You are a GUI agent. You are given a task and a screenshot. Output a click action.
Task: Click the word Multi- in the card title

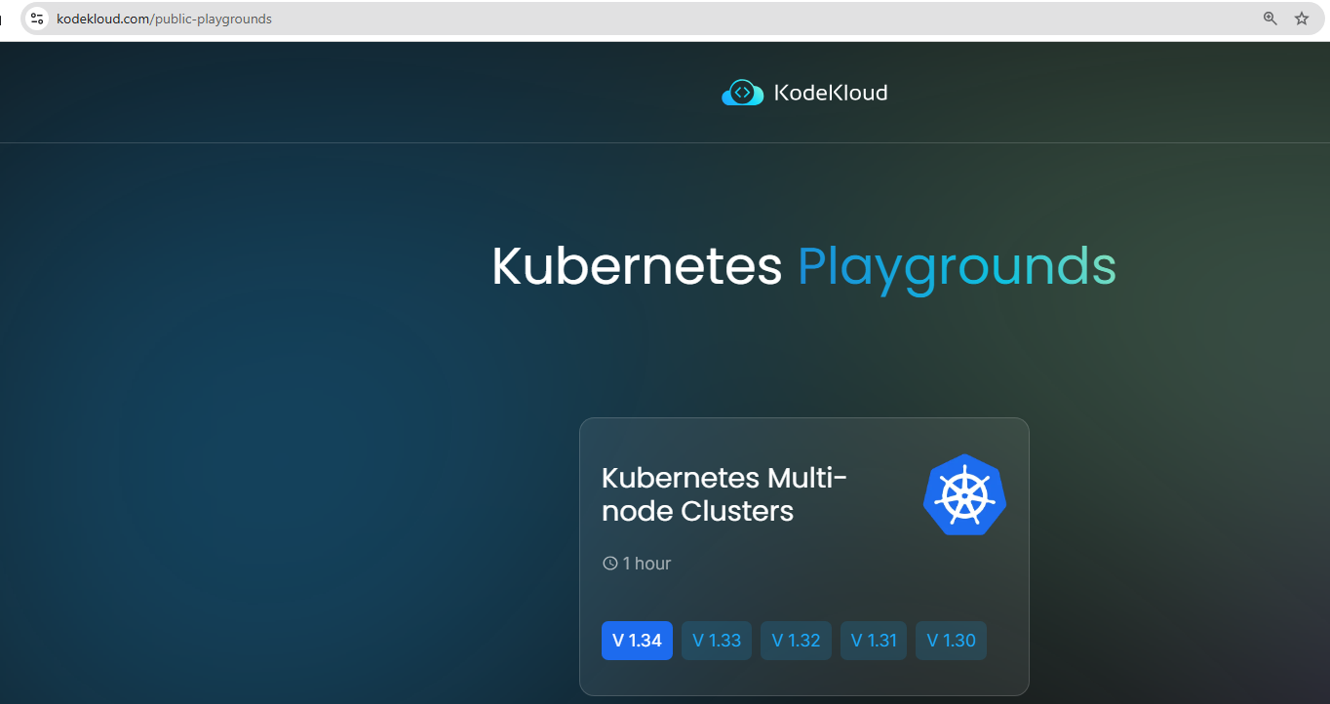(807, 478)
